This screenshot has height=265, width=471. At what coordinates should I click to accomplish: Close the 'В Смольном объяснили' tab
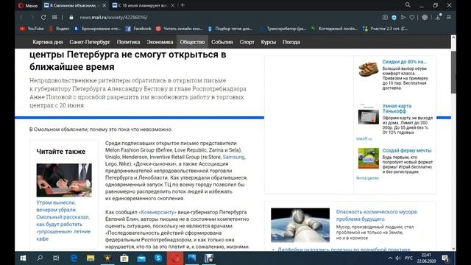pyautogui.click(x=105, y=5)
